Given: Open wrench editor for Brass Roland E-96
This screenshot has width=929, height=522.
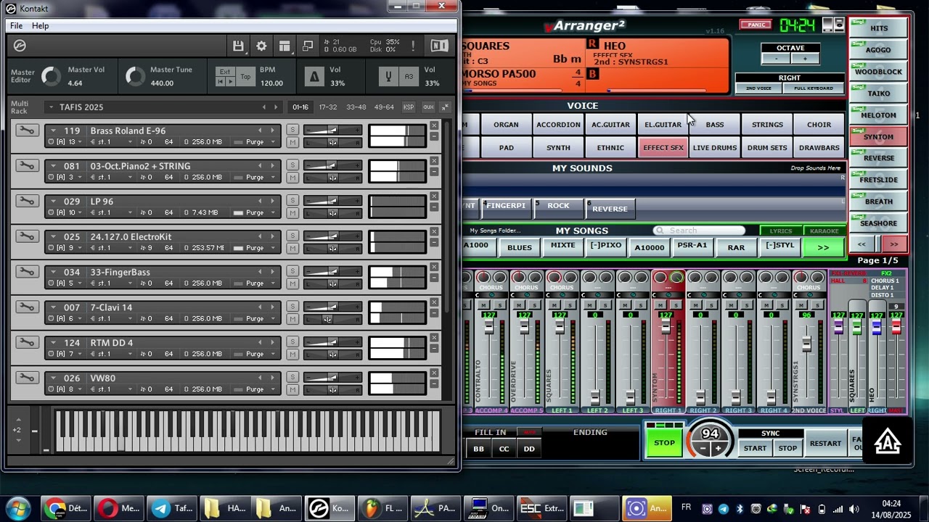Looking at the screenshot, I should tap(27, 130).
